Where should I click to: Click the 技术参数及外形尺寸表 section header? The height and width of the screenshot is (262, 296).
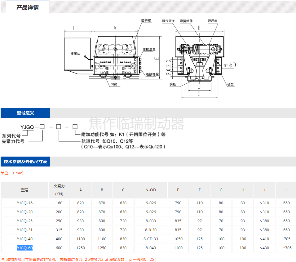click(25, 162)
